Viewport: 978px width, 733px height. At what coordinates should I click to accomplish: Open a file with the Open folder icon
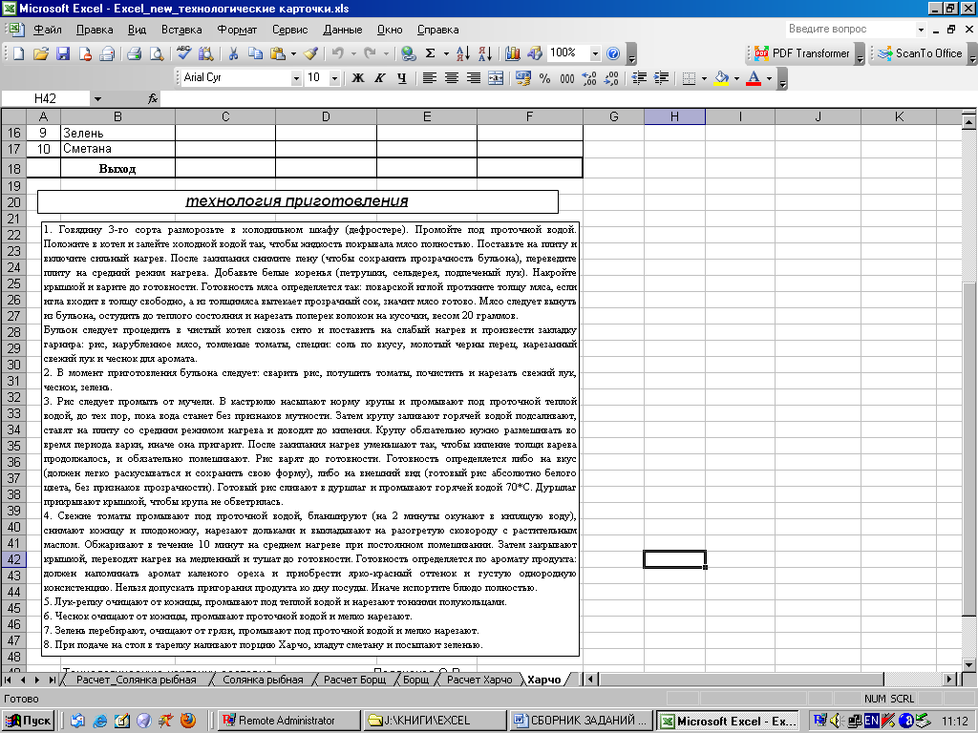40,53
